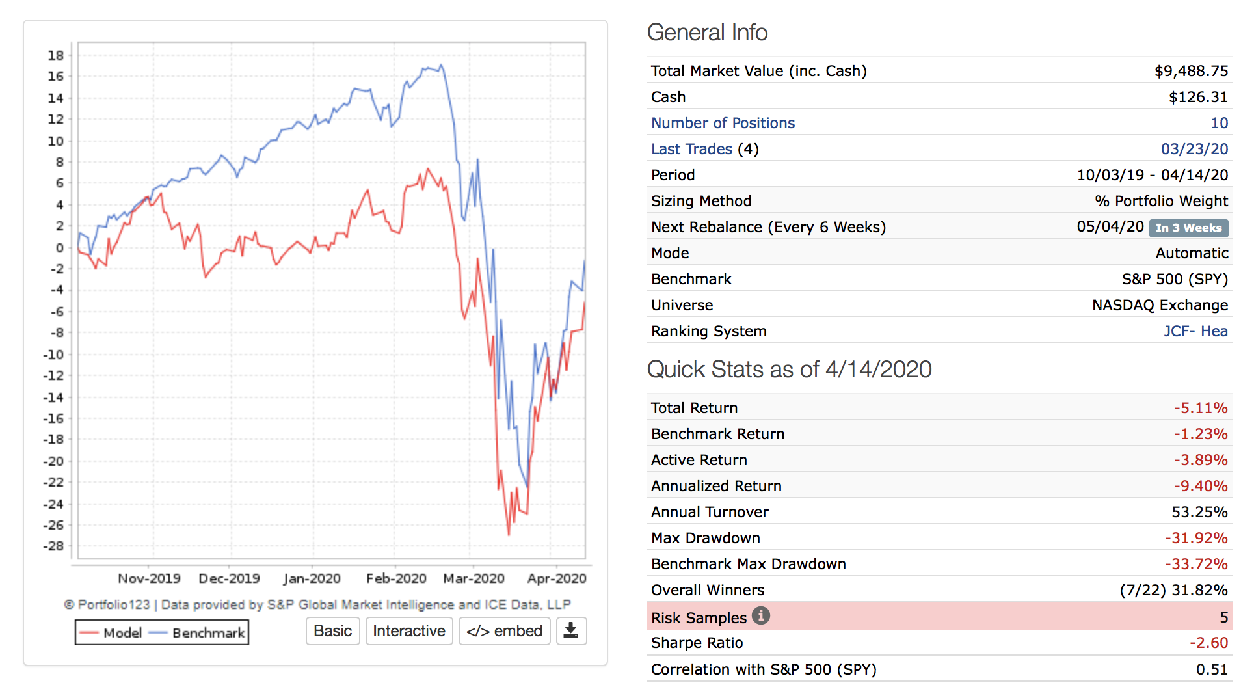Click the 03/23/20 last trade date
The width and height of the screenshot is (1254, 700).
point(1194,149)
